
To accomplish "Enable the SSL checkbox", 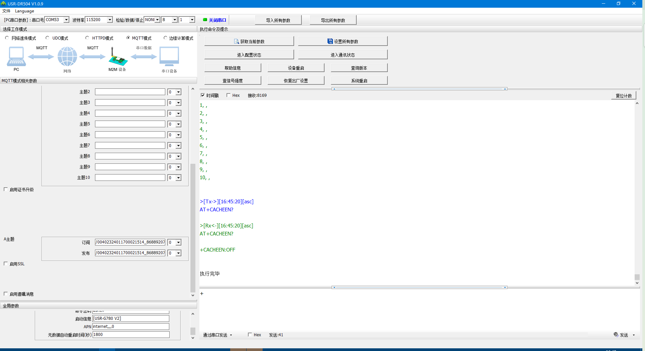I will pos(6,264).
